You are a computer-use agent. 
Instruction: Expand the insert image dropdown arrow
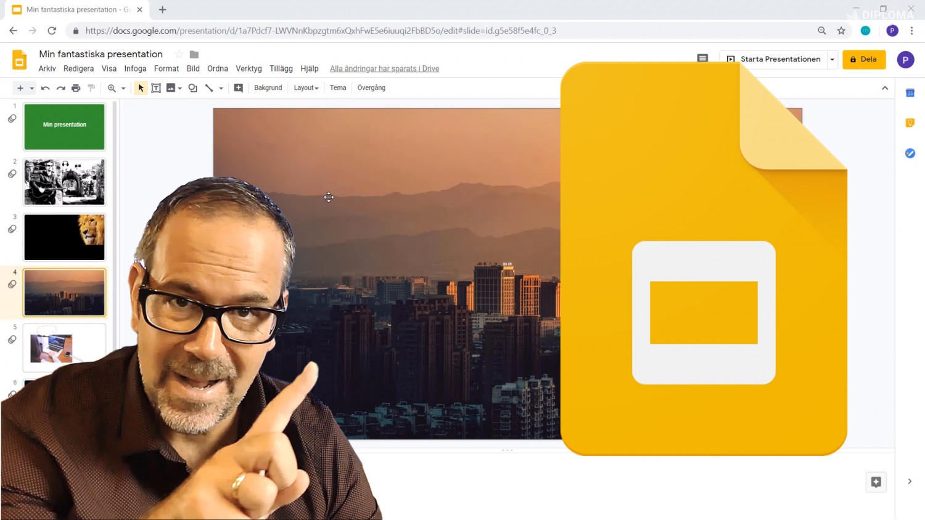tap(180, 88)
